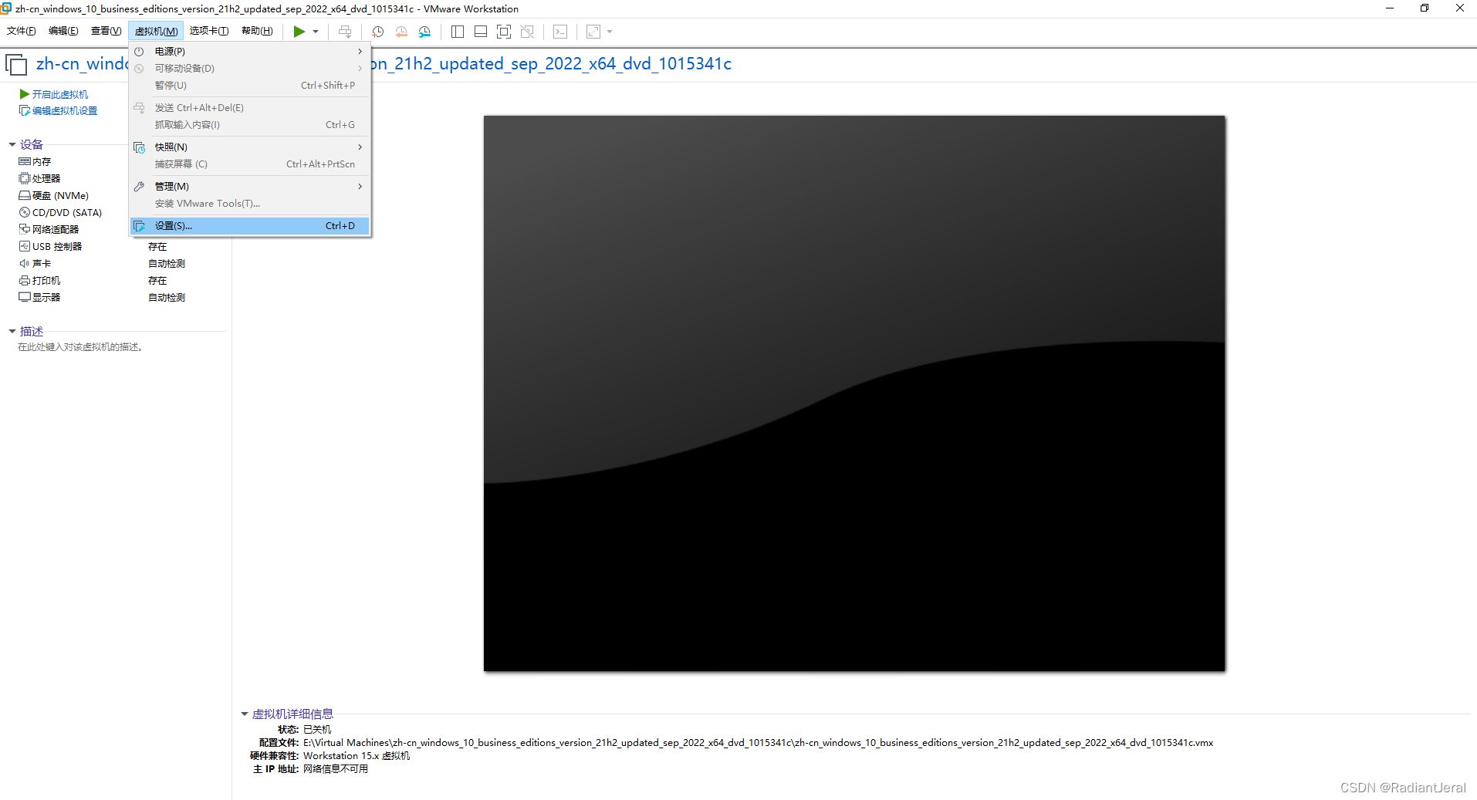The height and width of the screenshot is (800, 1477).
Task: Open 编辑虚拟机设置 settings link
Action: click(x=63, y=110)
